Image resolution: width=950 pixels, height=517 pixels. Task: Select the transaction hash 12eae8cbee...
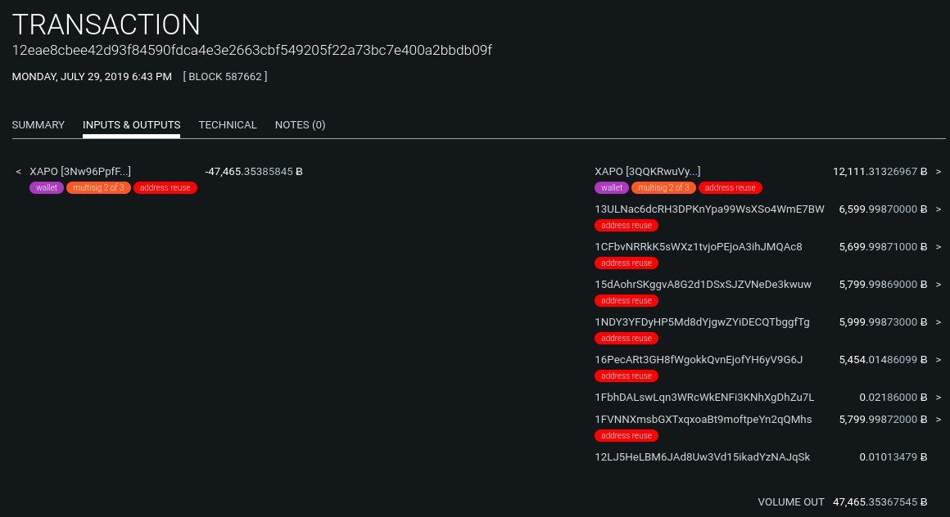pos(251,50)
